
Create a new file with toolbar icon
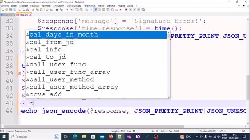click(x=2, y=10)
